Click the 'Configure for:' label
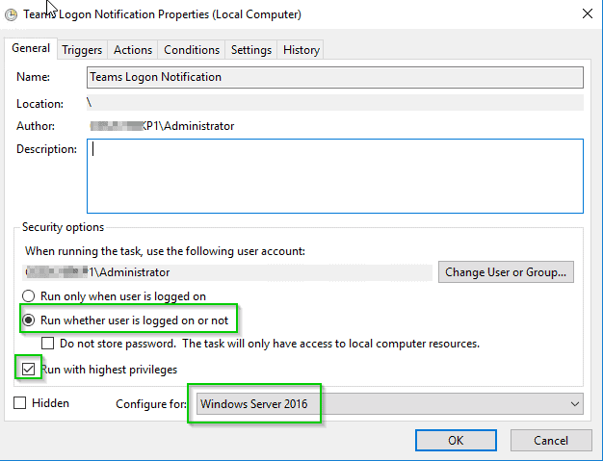The width and height of the screenshot is (603, 461). pyautogui.click(x=151, y=404)
